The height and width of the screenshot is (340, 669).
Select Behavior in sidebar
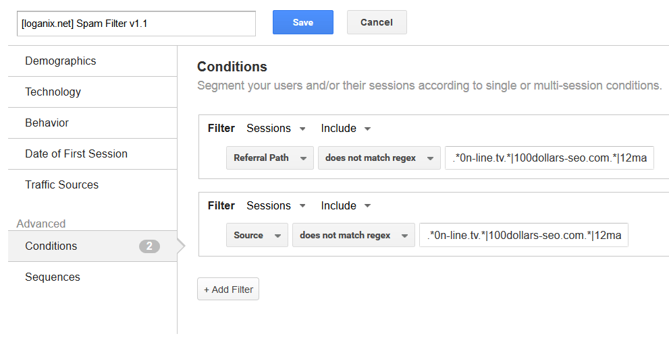tap(92, 123)
